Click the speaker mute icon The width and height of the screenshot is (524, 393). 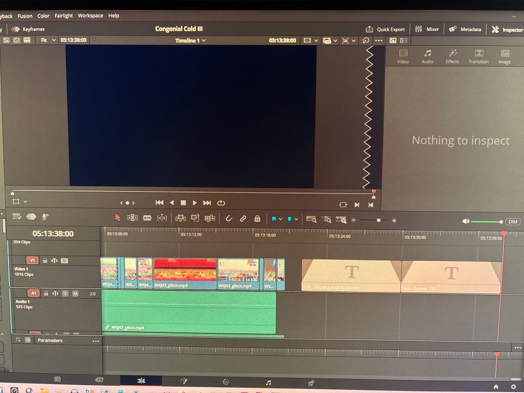tap(465, 221)
